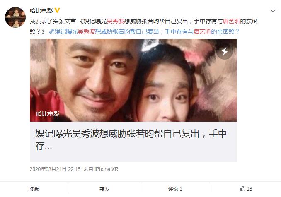Click the 哈比电影 watermark on cover image

click(48, 114)
